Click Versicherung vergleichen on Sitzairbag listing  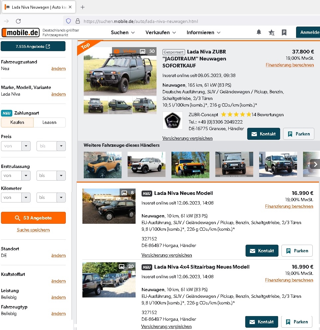(x=166, y=326)
